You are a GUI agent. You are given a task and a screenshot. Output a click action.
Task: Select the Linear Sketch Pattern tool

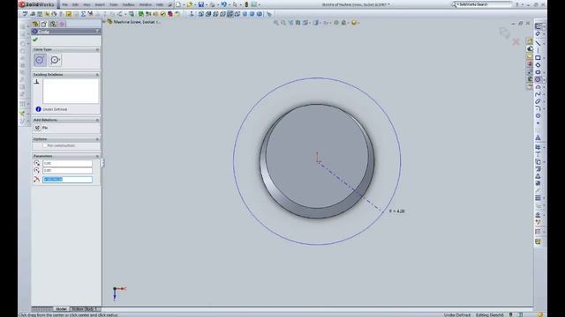click(x=538, y=198)
